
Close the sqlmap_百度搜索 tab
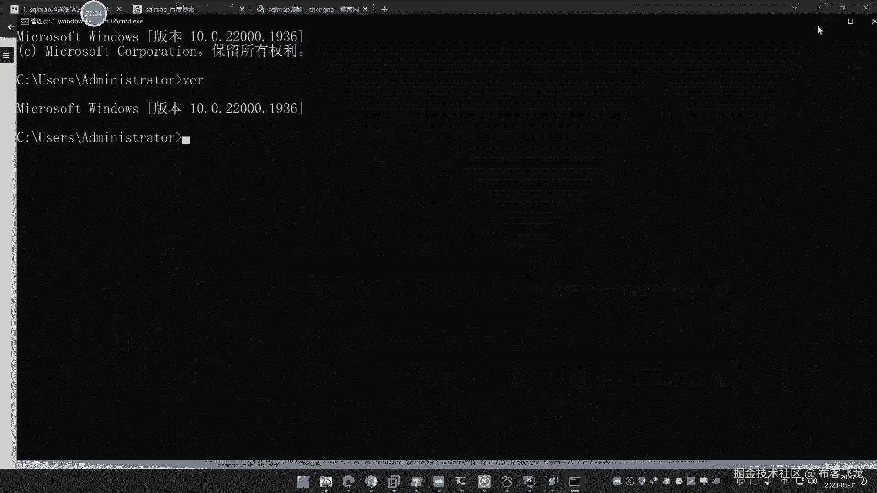pos(242,9)
